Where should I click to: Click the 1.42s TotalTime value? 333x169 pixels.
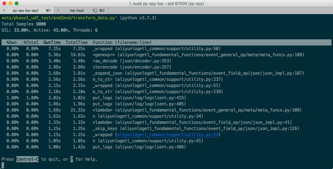79,147
